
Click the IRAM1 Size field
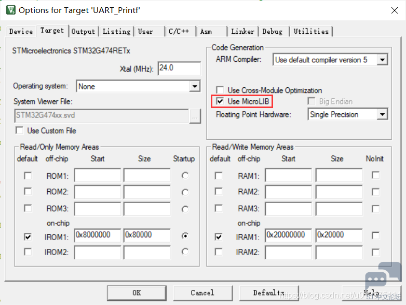click(x=339, y=235)
